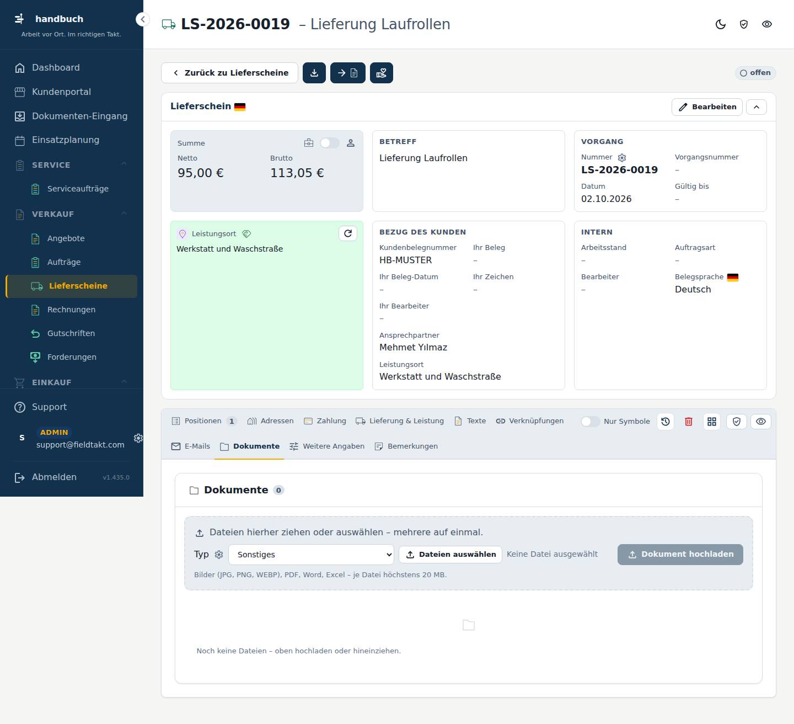Click the history clock icon in tab bar
794x724 pixels.
(x=666, y=422)
